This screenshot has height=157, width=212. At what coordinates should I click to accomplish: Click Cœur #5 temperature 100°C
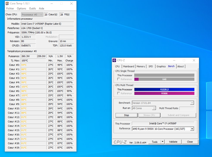coord(33,87)
